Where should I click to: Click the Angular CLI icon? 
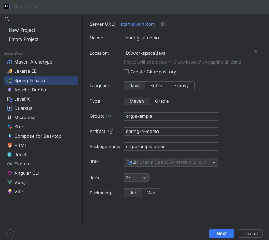tap(10, 173)
